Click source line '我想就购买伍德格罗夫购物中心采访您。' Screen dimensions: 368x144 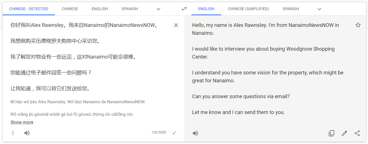[55, 41]
